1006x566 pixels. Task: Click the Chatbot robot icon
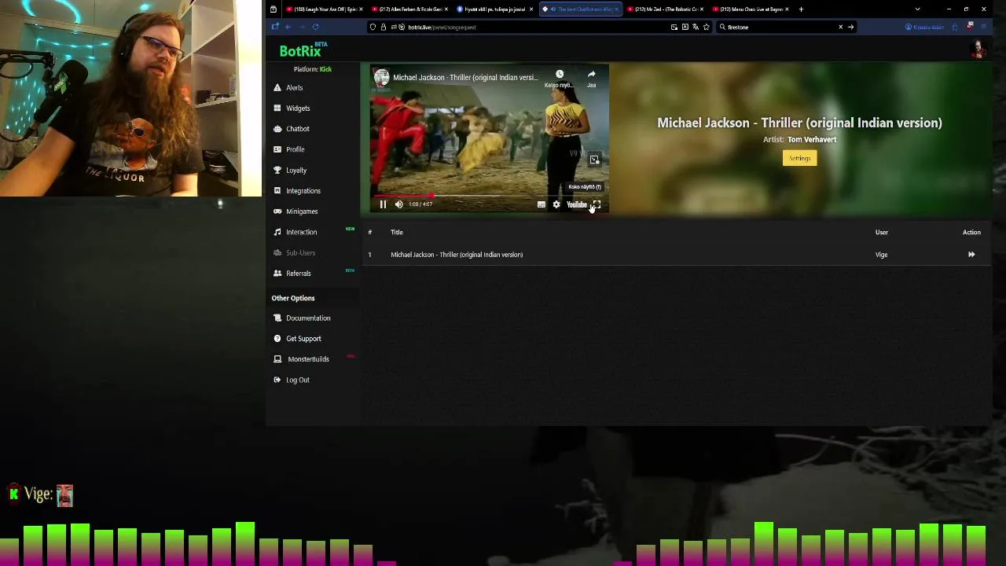(277, 129)
